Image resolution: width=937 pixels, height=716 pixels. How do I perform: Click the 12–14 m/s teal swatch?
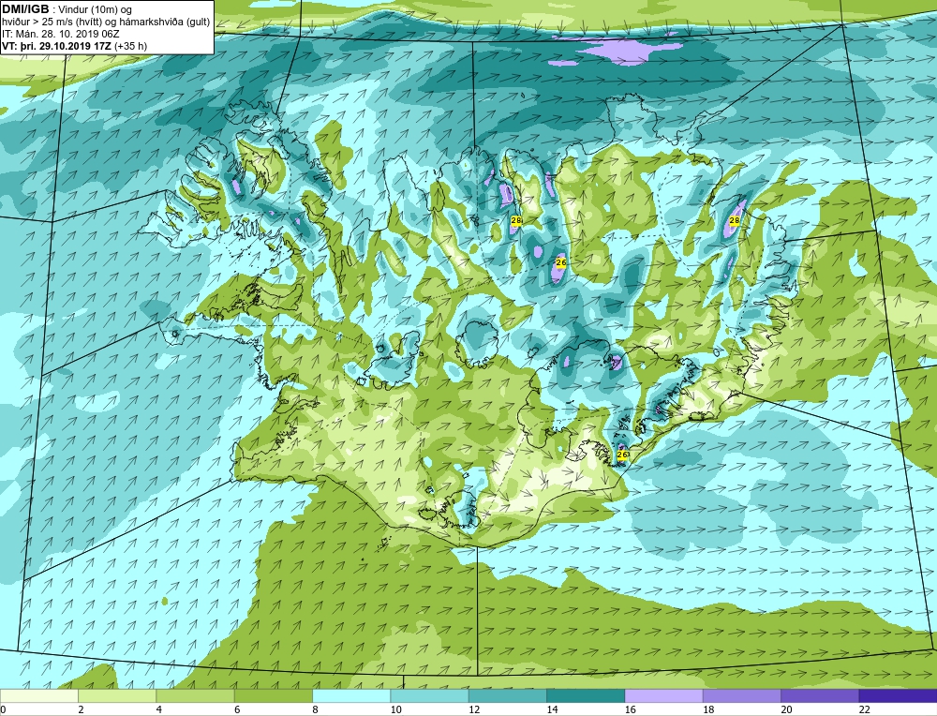(507, 695)
